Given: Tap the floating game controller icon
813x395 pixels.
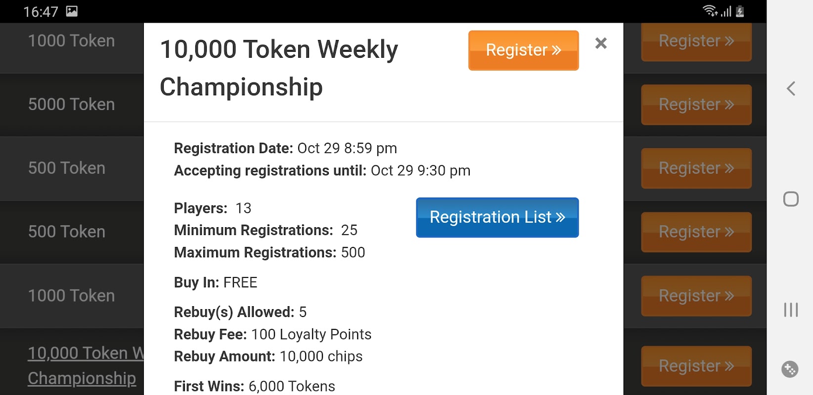Looking at the screenshot, I should coord(790,369).
